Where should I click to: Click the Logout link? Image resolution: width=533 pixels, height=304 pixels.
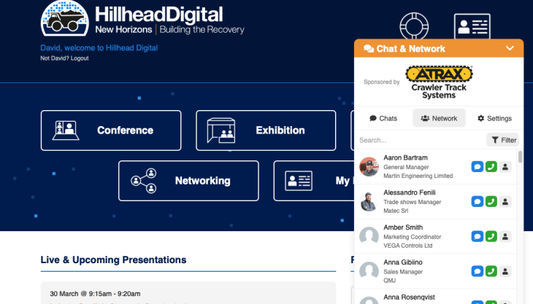(x=80, y=58)
